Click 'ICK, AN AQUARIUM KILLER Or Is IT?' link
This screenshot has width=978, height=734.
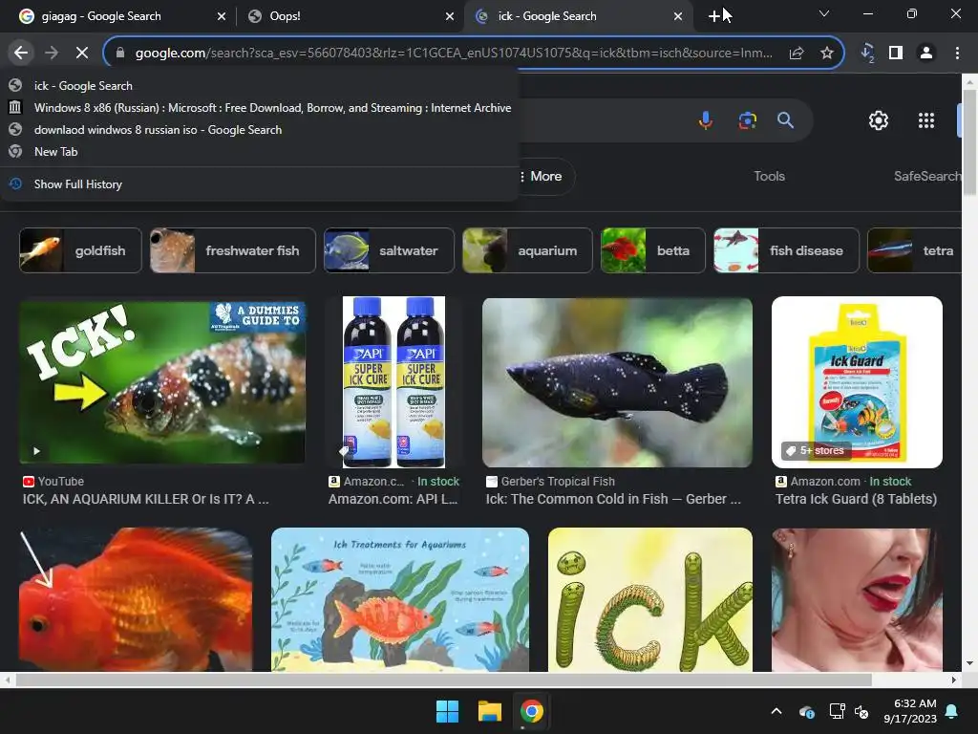(146, 499)
